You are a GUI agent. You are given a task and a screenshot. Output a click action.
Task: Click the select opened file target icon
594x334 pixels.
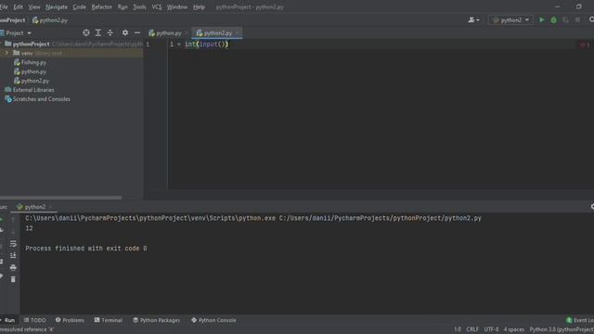tap(86, 33)
